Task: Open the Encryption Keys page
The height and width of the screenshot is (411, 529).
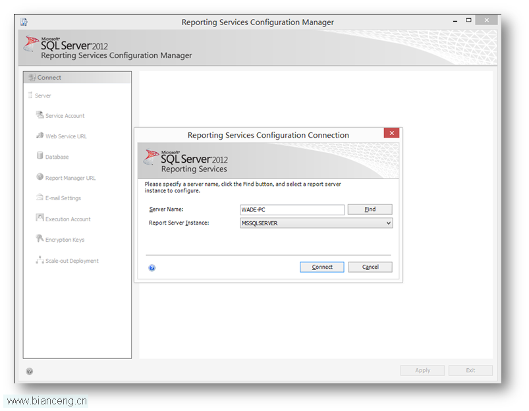Action: pyautogui.click(x=65, y=240)
